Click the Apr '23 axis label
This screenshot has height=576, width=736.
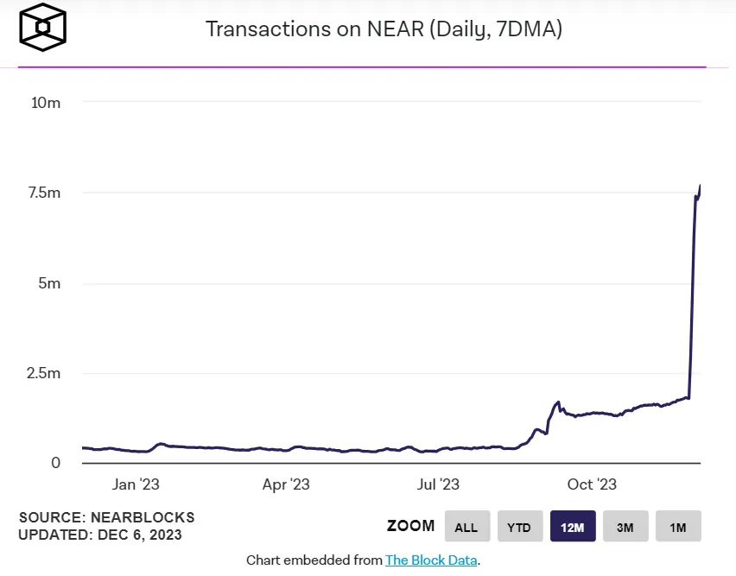click(x=286, y=484)
